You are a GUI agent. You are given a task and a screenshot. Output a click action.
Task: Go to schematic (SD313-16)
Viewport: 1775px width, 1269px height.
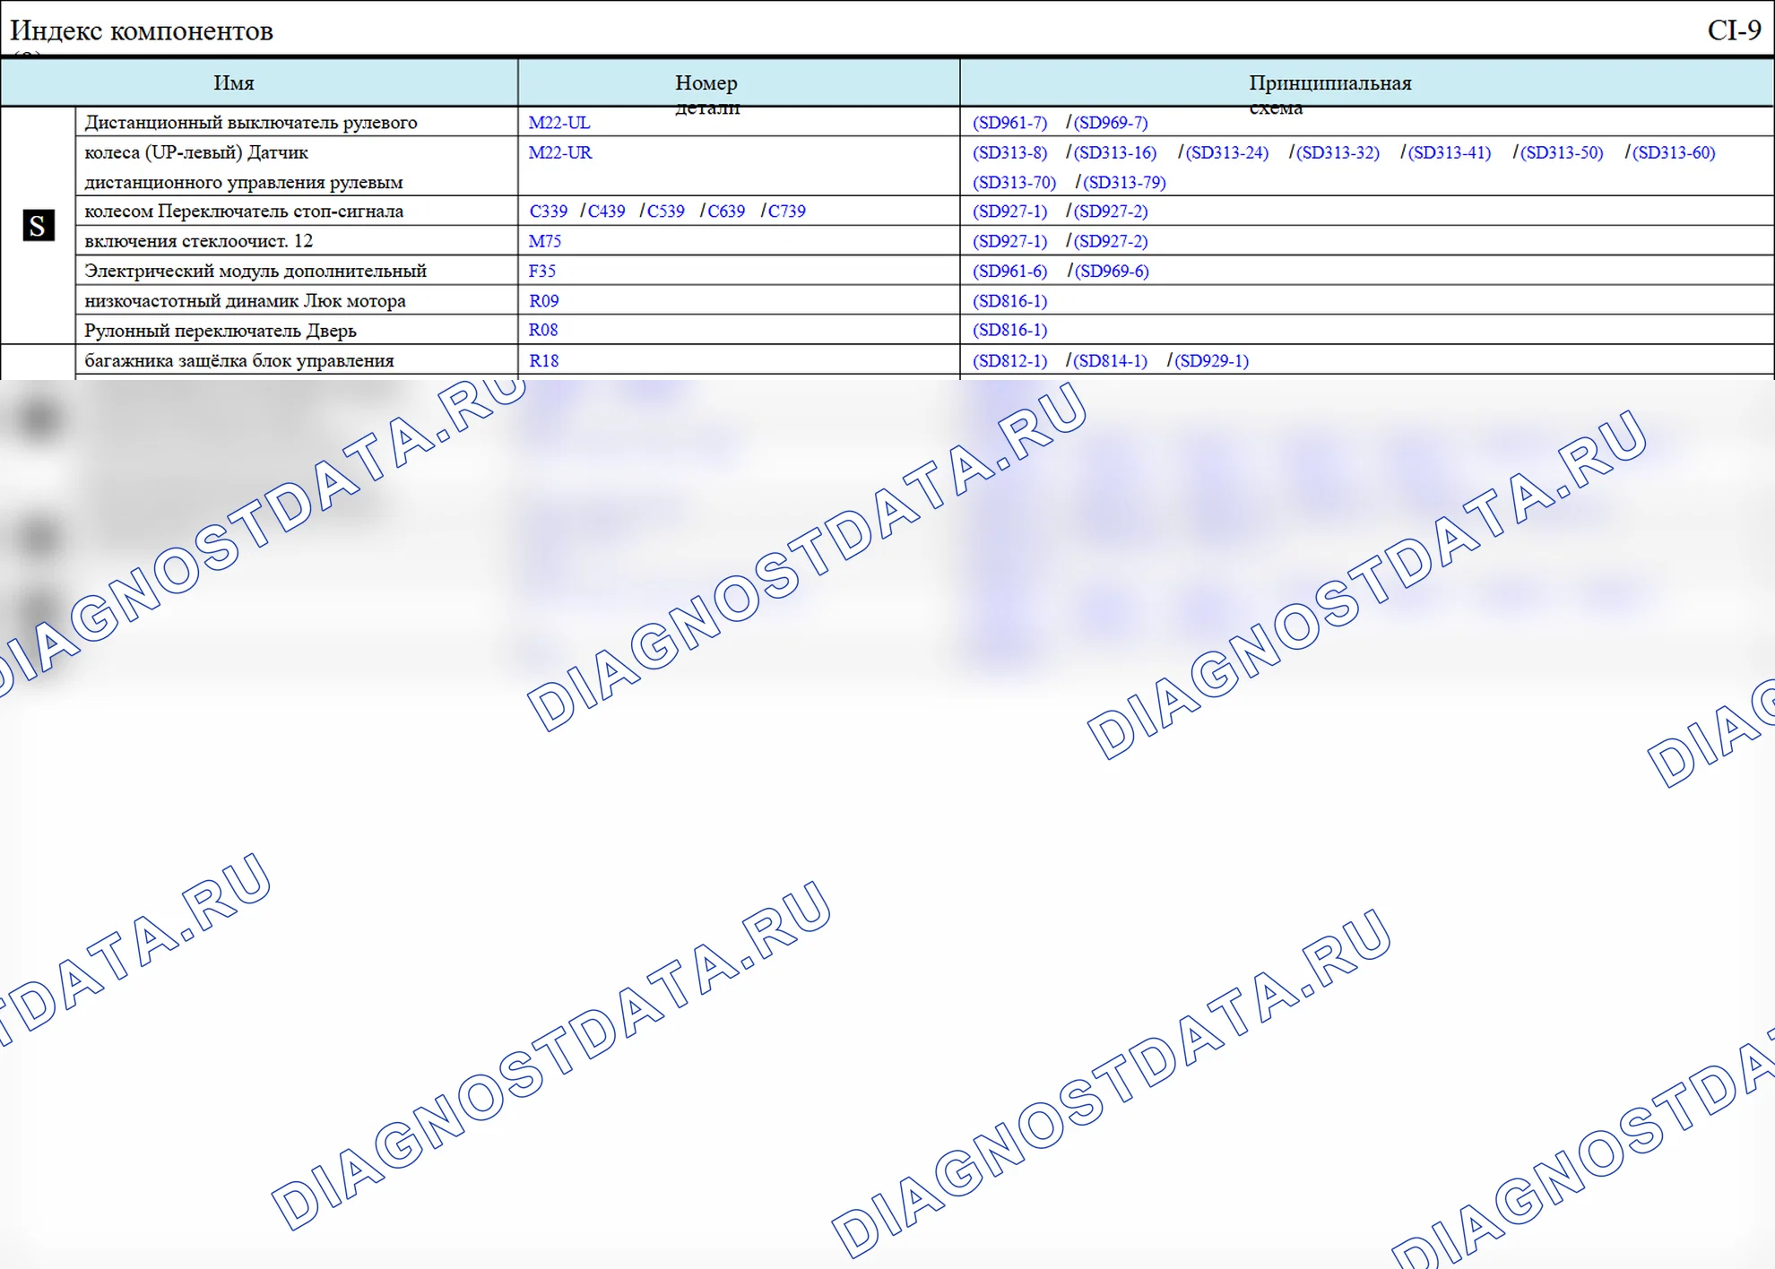pos(1115,152)
